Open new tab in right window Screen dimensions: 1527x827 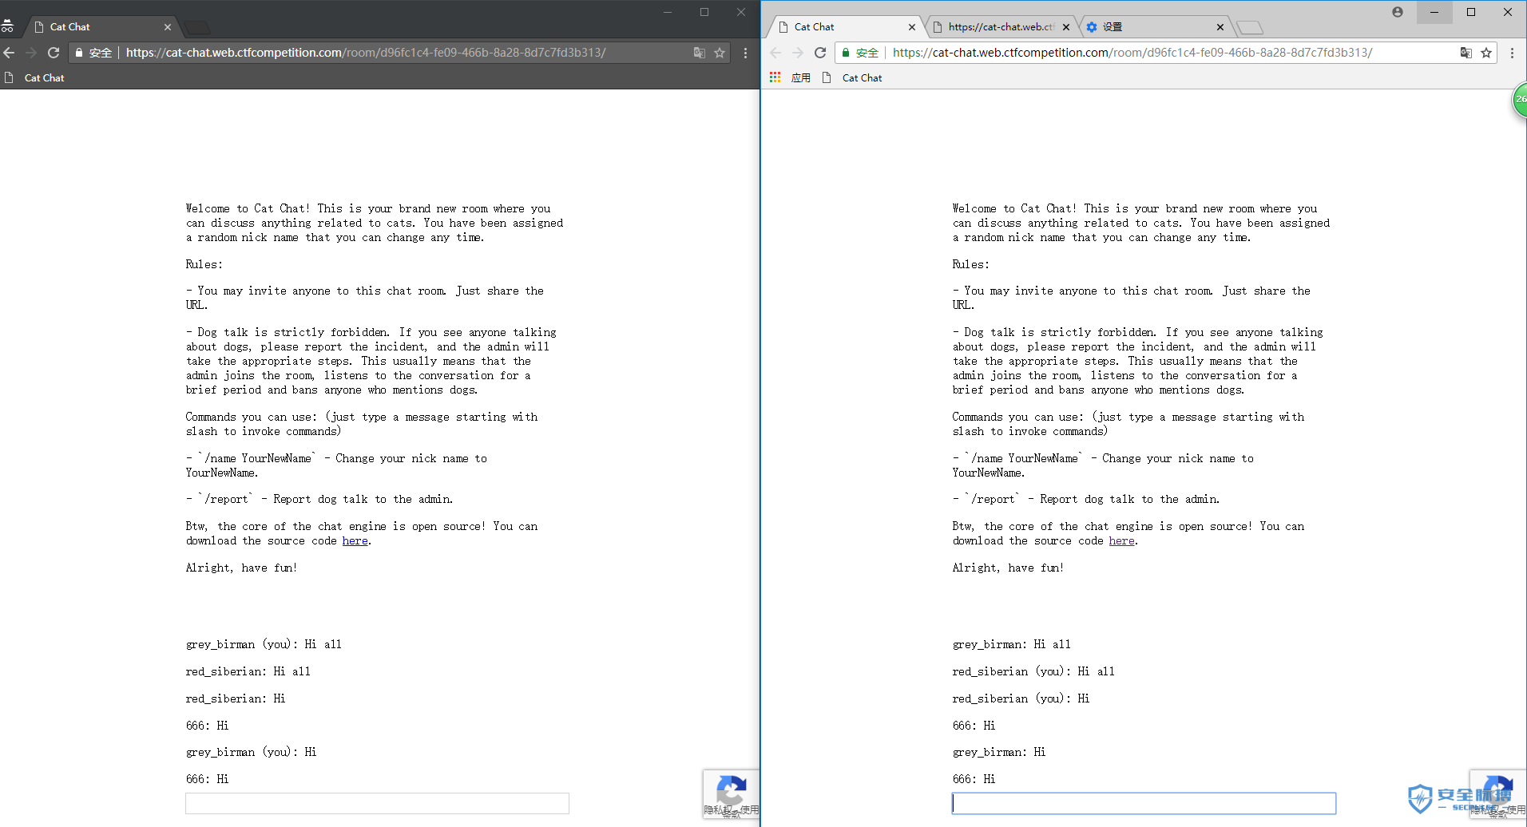click(1250, 28)
